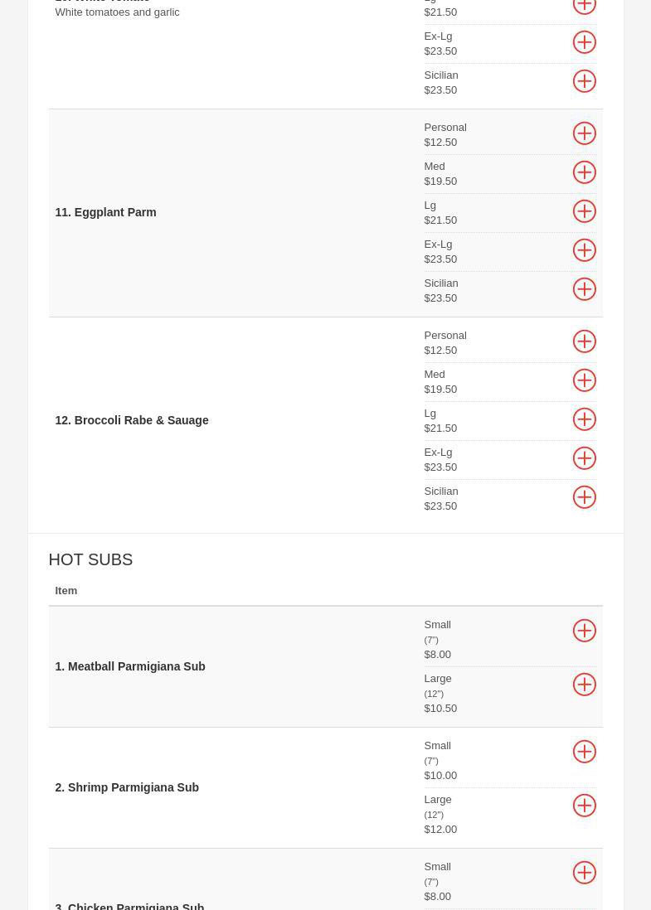Add Small Shrimp Parmigiana Sub

tap(584, 752)
